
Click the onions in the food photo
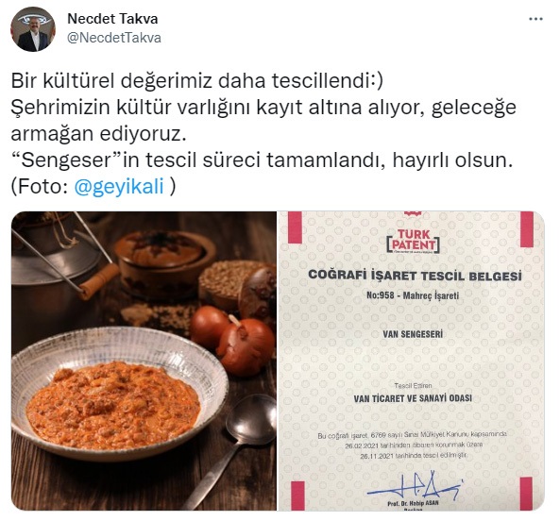[x=233, y=339]
